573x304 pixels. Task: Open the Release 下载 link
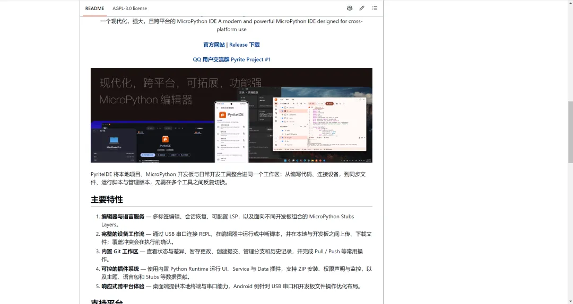click(x=245, y=44)
